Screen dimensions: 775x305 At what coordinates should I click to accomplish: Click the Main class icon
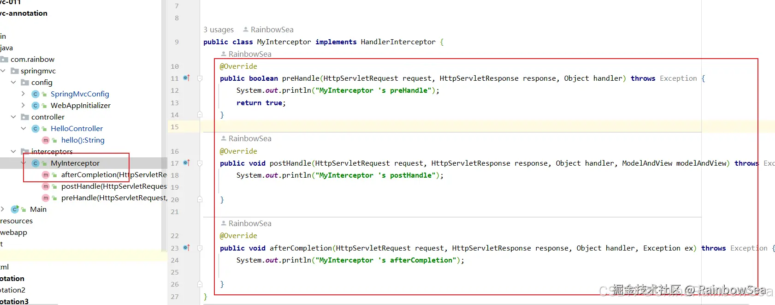pos(15,209)
